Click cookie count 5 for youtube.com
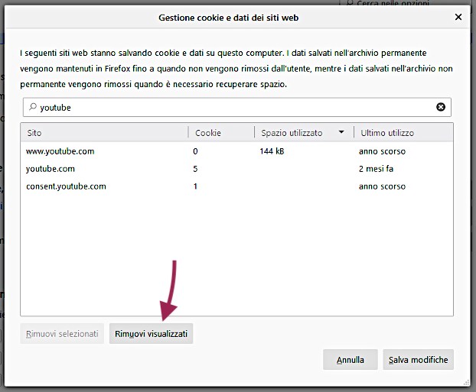This screenshot has height=392, width=476. coord(195,169)
